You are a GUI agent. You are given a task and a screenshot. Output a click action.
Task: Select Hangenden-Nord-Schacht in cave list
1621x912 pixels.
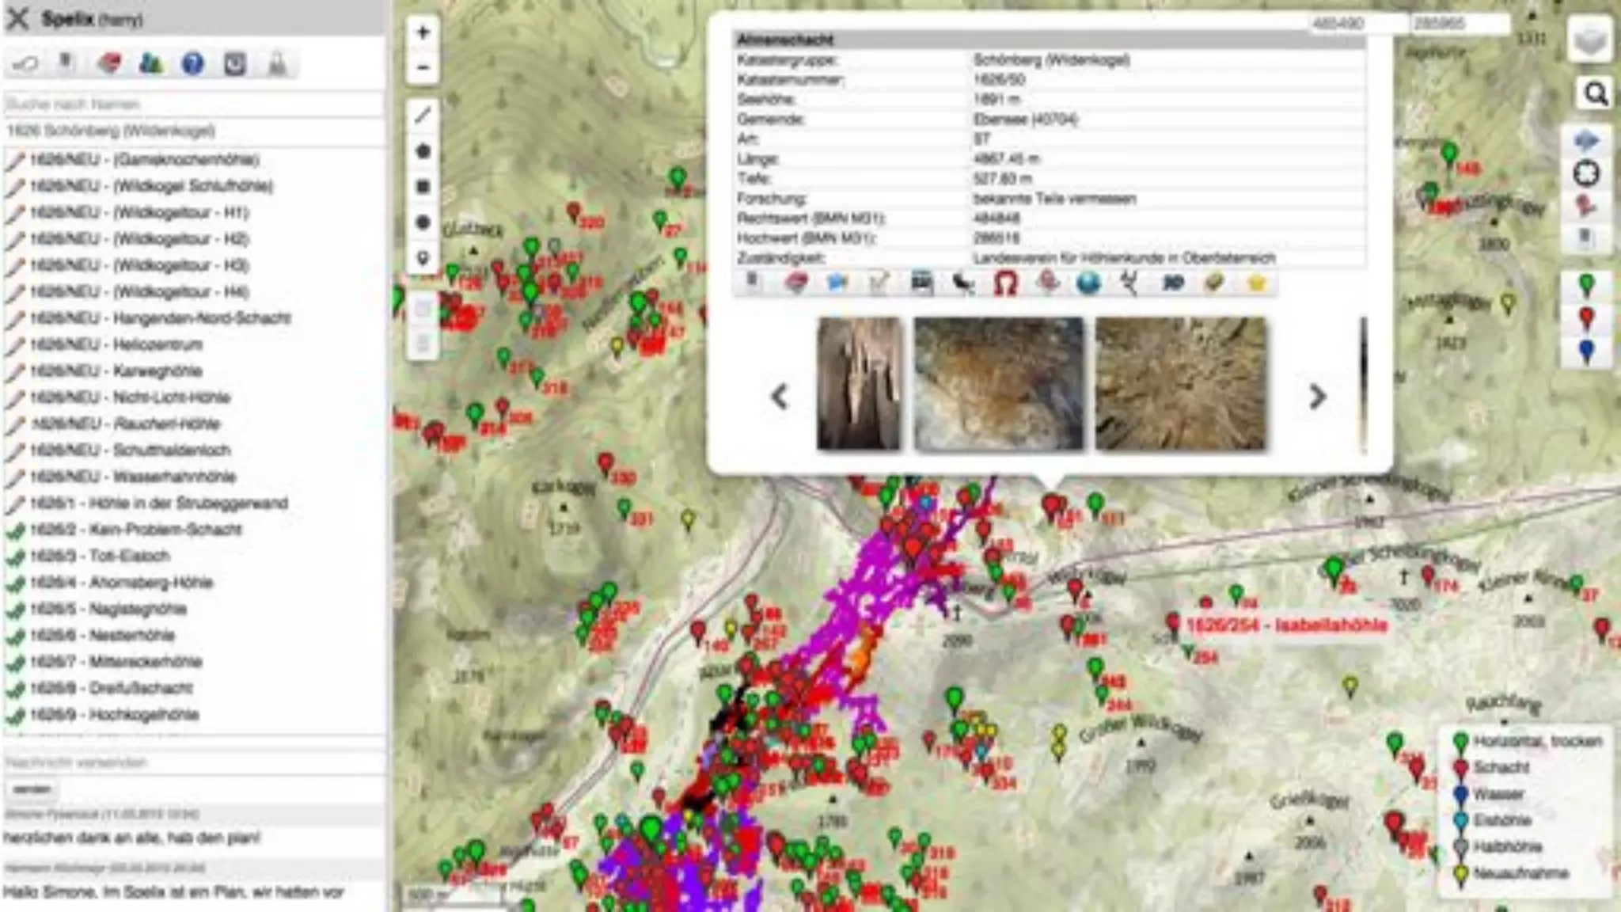(202, 318)
